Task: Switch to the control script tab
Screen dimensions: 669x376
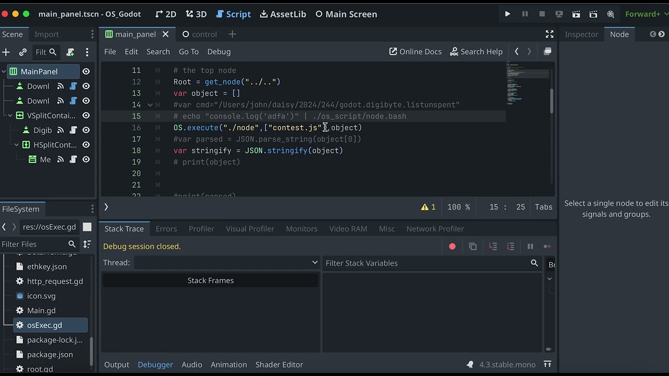Action: point(199,34)
